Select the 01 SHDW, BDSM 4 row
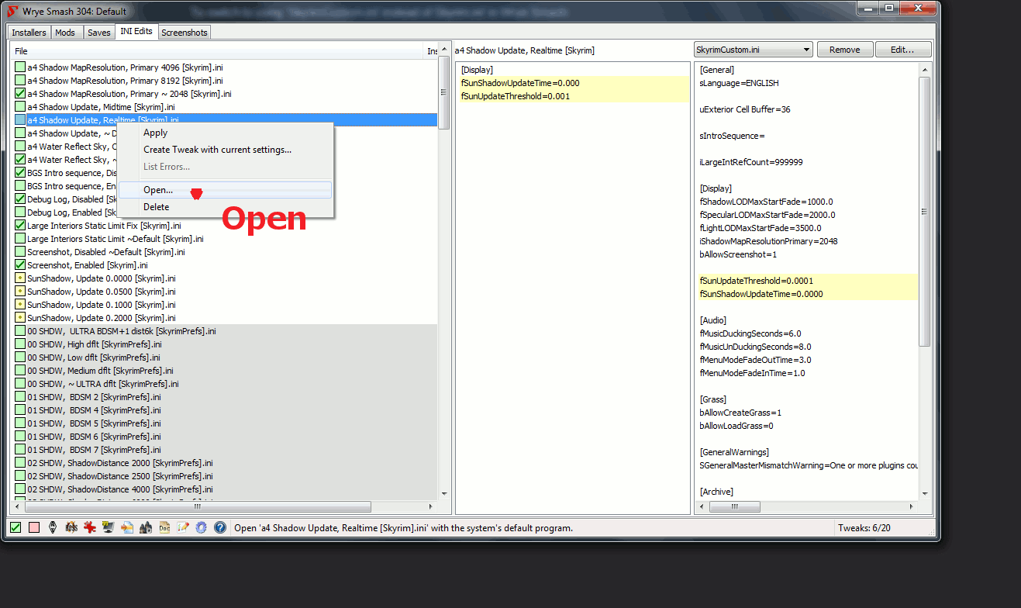 coord(225,410)
